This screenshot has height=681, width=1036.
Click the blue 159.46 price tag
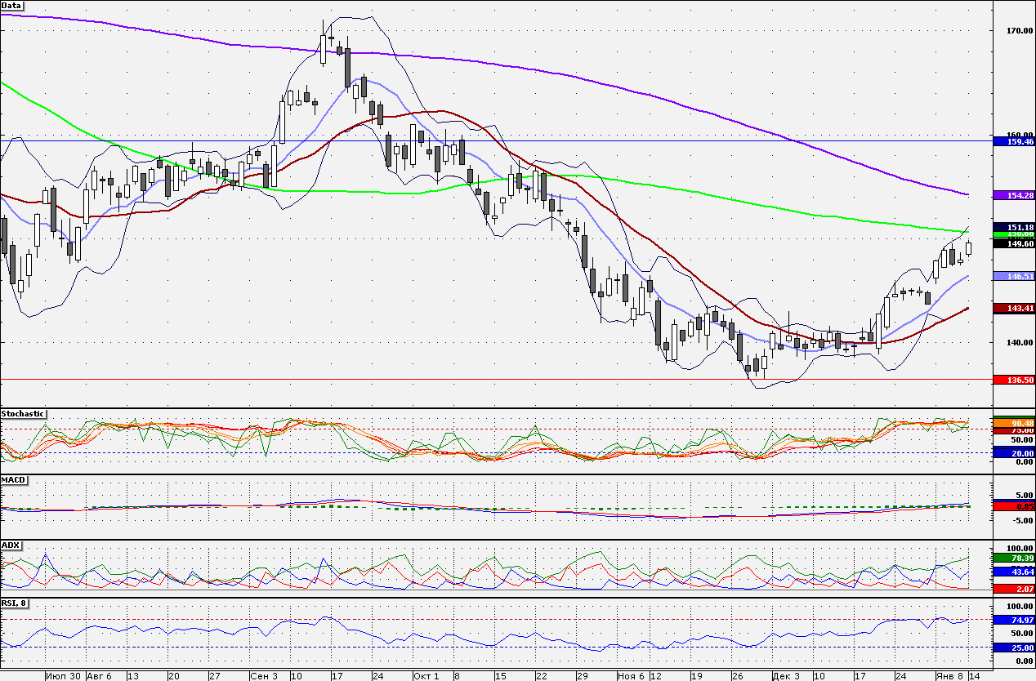tap(1013, 141)
